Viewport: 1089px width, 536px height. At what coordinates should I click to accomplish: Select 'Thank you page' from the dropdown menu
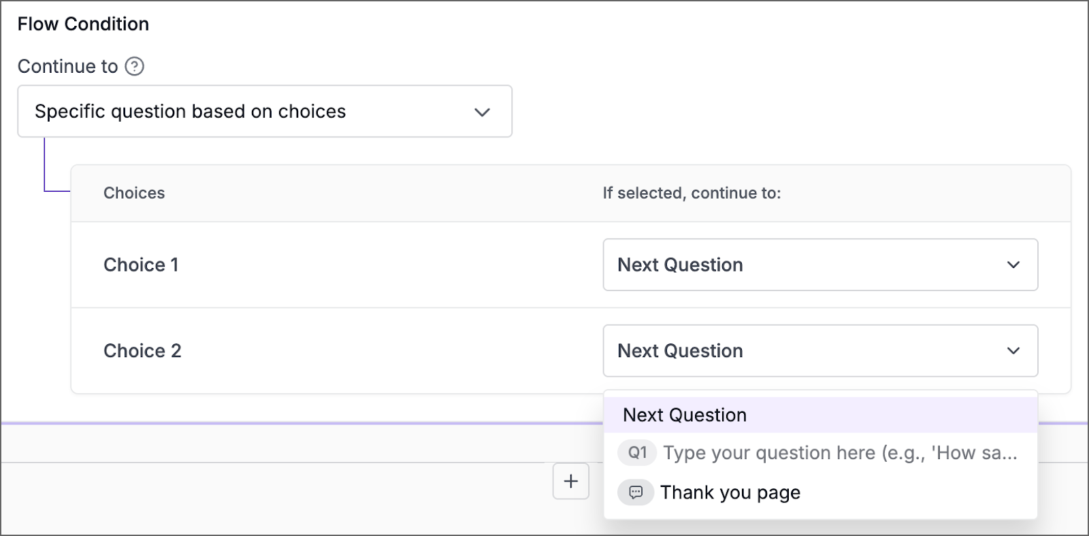(x=730, y=492)
